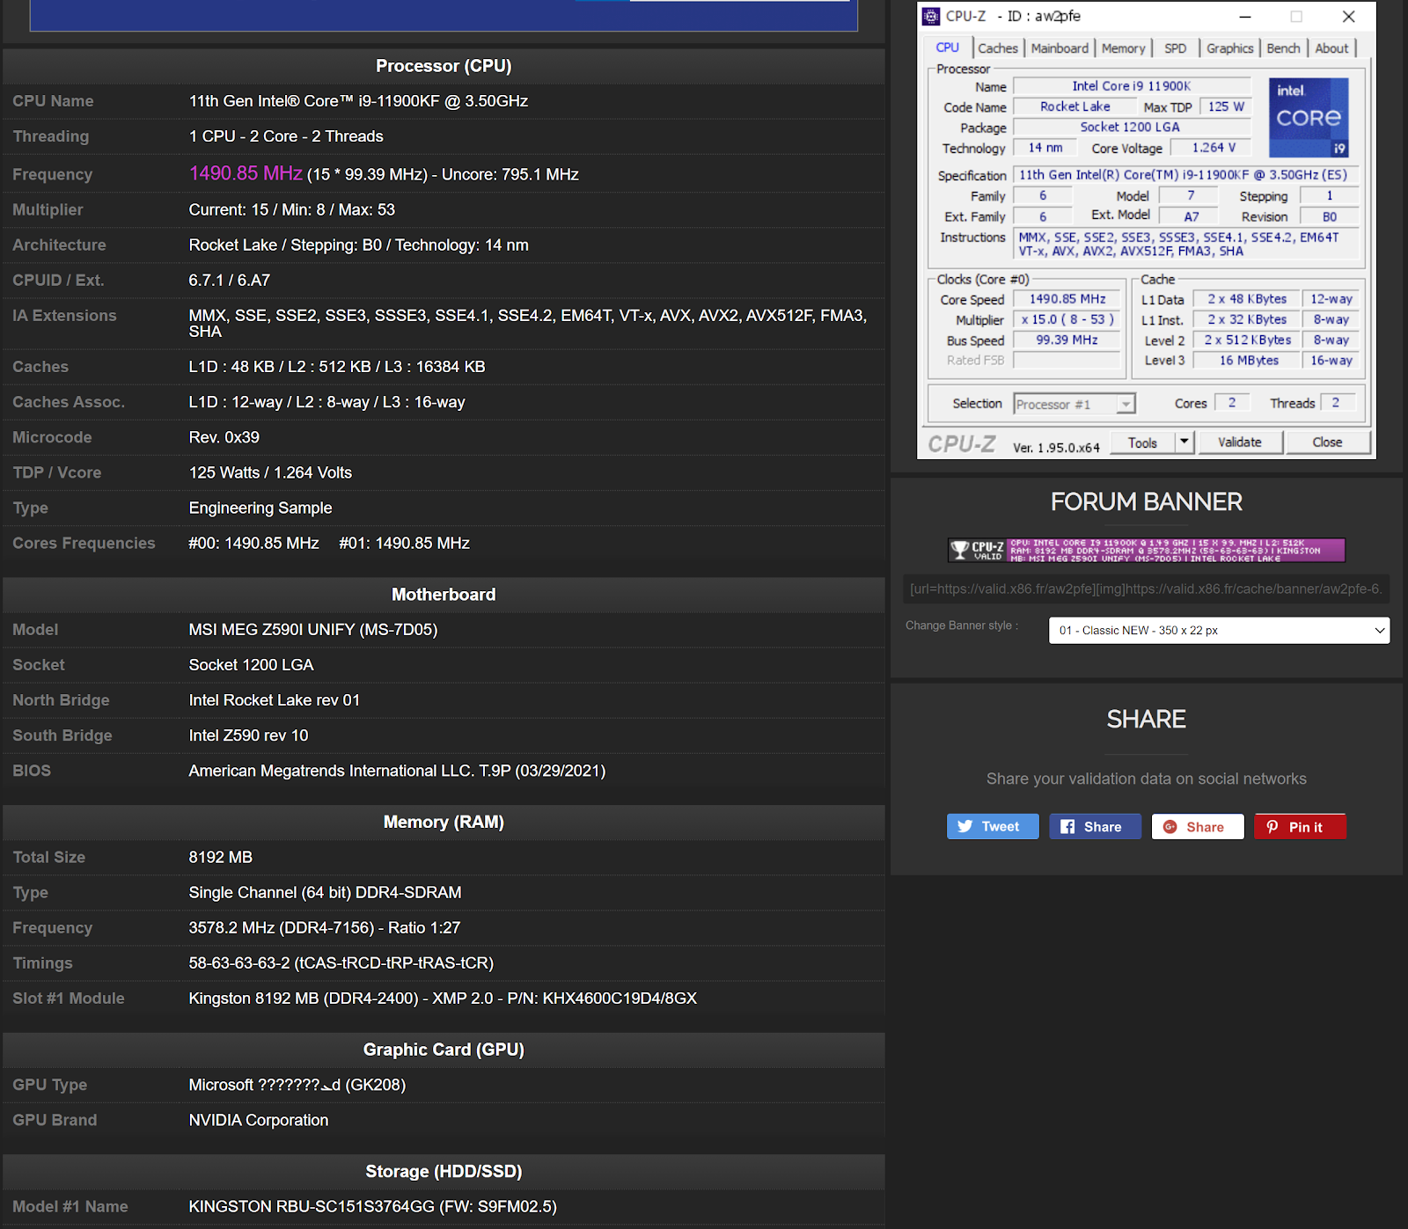Close CPU-Z window with X icon

click(x=1348, y=16)
